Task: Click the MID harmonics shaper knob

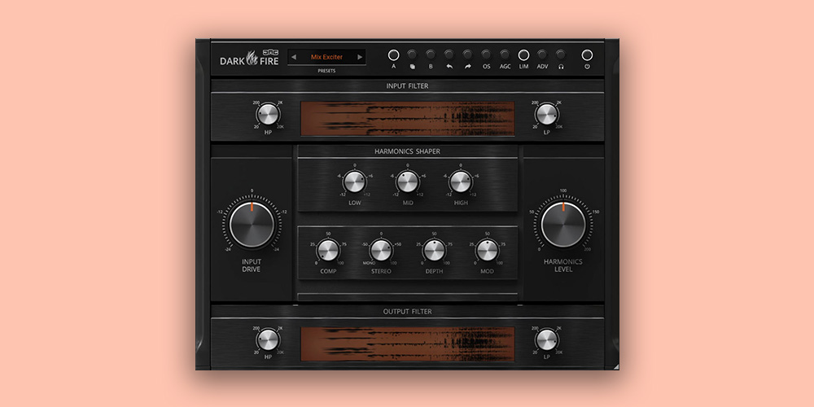Action: (408, 182)
